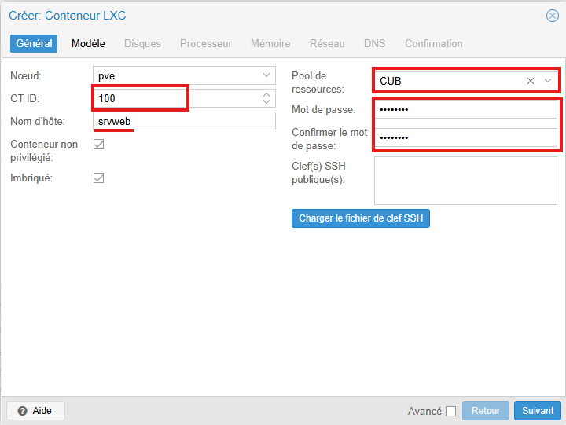
Task: Toggle Conteneur non privilégié checkbox
Action: click(x=98, y=145)
